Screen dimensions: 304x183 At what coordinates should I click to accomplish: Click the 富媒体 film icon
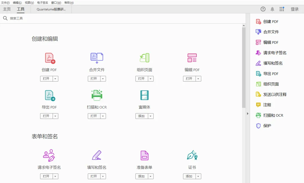tap(144, 95)
